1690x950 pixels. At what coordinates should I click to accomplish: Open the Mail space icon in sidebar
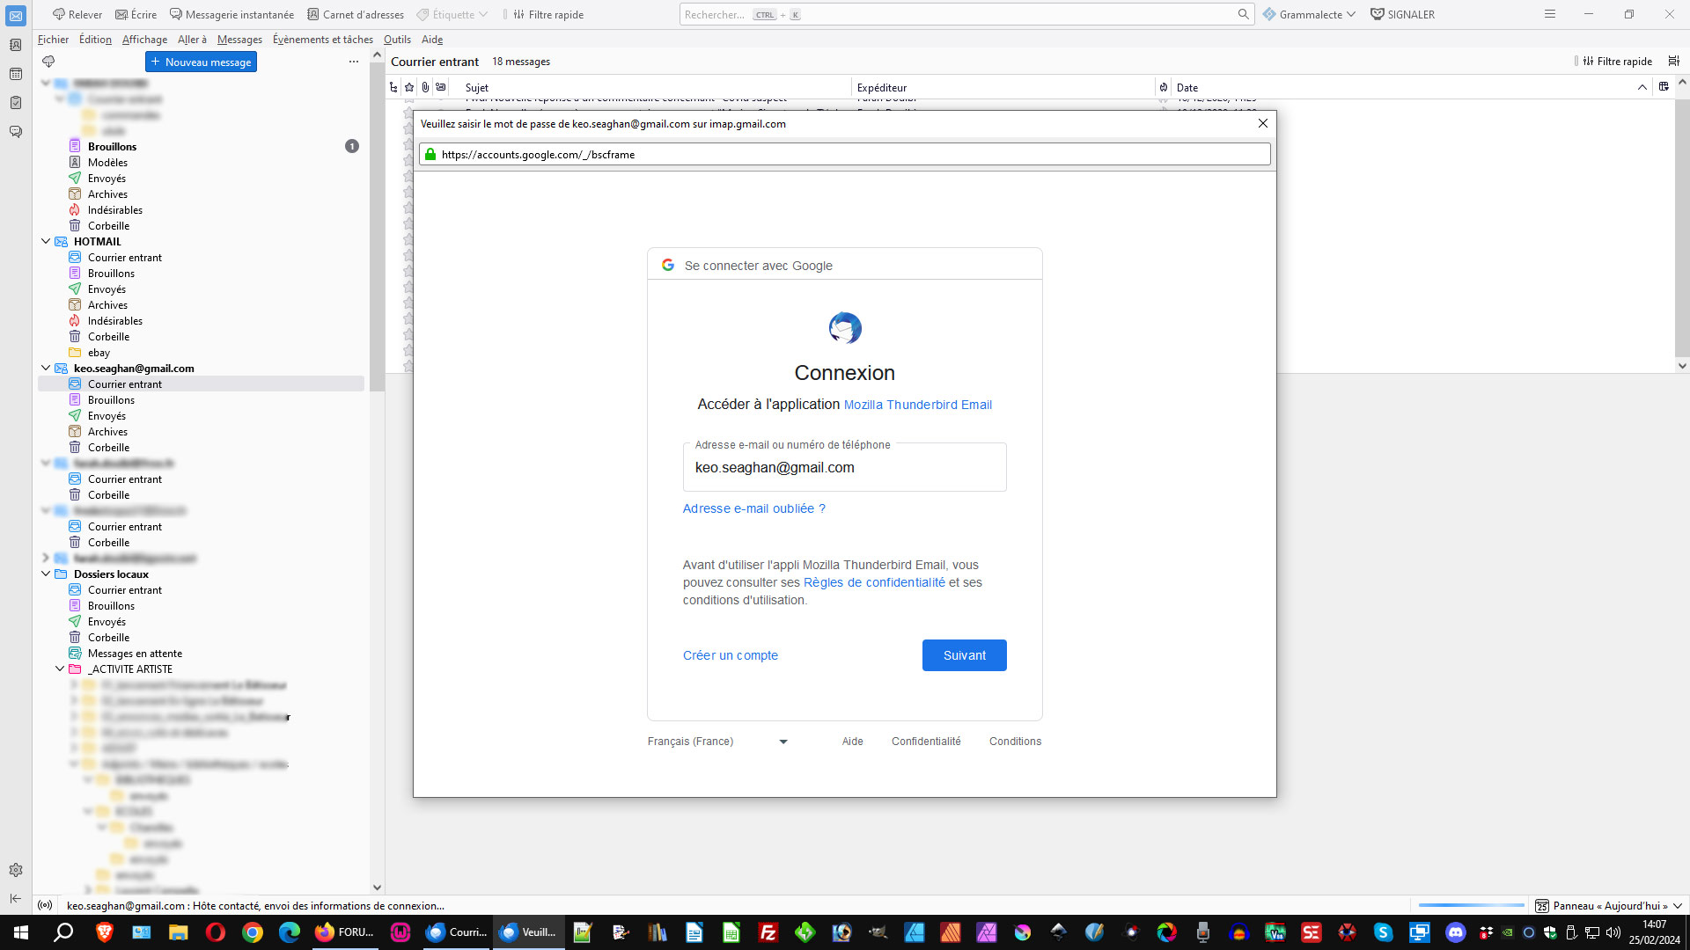pyautogui.click(x=16, y=16)
